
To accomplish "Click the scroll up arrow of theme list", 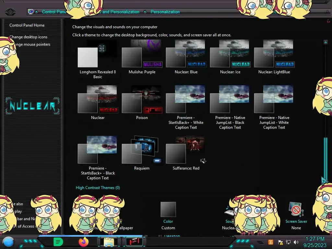I will 326,42.
